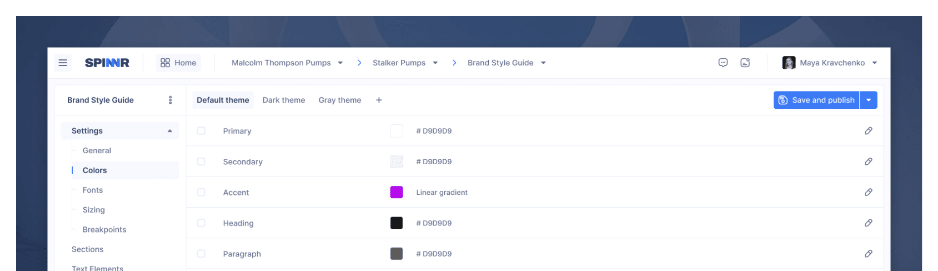
Task: Expand Save and publish options arrow
Action: (x=869, y=100)
